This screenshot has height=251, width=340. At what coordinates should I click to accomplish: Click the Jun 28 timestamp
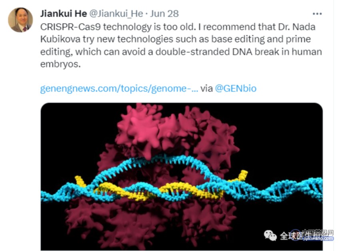[x=164, y=14]
